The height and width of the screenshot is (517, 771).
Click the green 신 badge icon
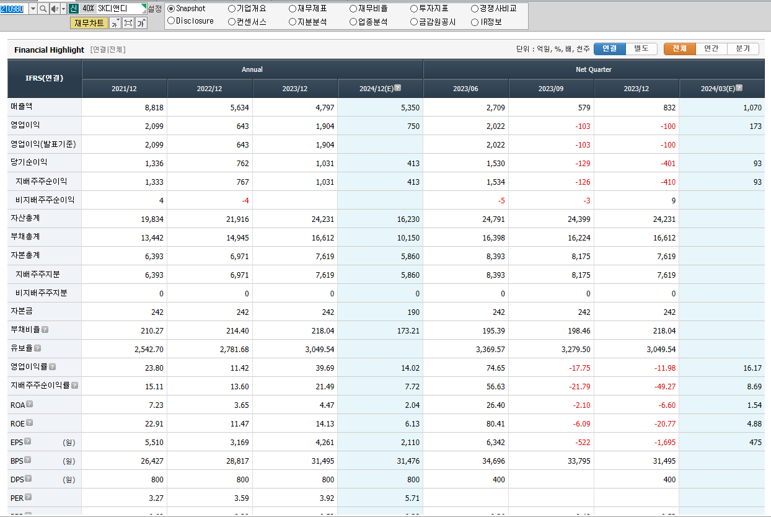pyautogui.click(x=73, y=9)
